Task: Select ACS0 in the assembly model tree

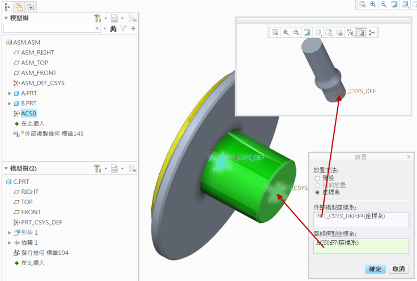Action: coord(29,114)
